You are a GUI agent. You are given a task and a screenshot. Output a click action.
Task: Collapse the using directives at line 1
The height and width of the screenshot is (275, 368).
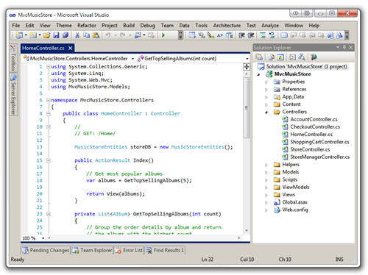click(49, 66)
